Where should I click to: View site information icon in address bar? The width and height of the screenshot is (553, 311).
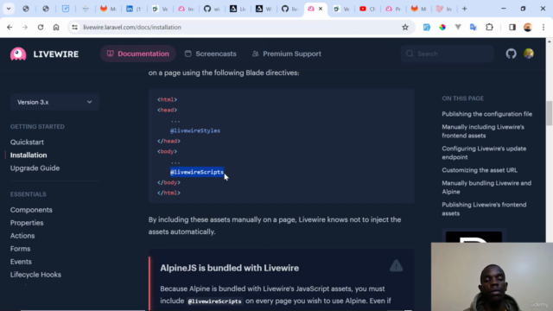74,27
